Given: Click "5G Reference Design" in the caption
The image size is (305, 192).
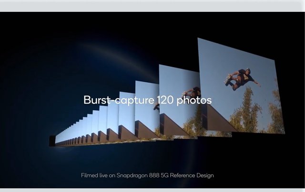Looking at the screenshot, I should pyautogui.click(x=193, y=175).
